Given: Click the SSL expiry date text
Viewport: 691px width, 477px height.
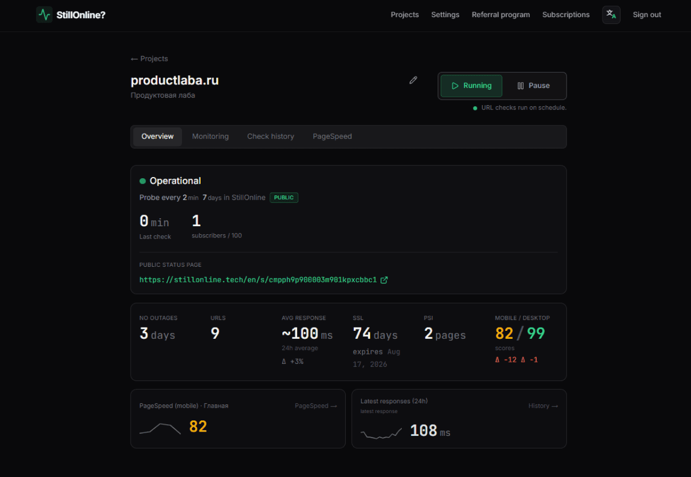Looking at the screenshot, I should pos(377,358).
